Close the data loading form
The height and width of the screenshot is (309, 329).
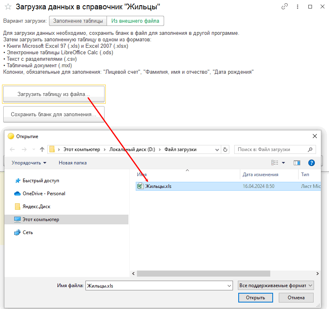(x=323, y=7)
